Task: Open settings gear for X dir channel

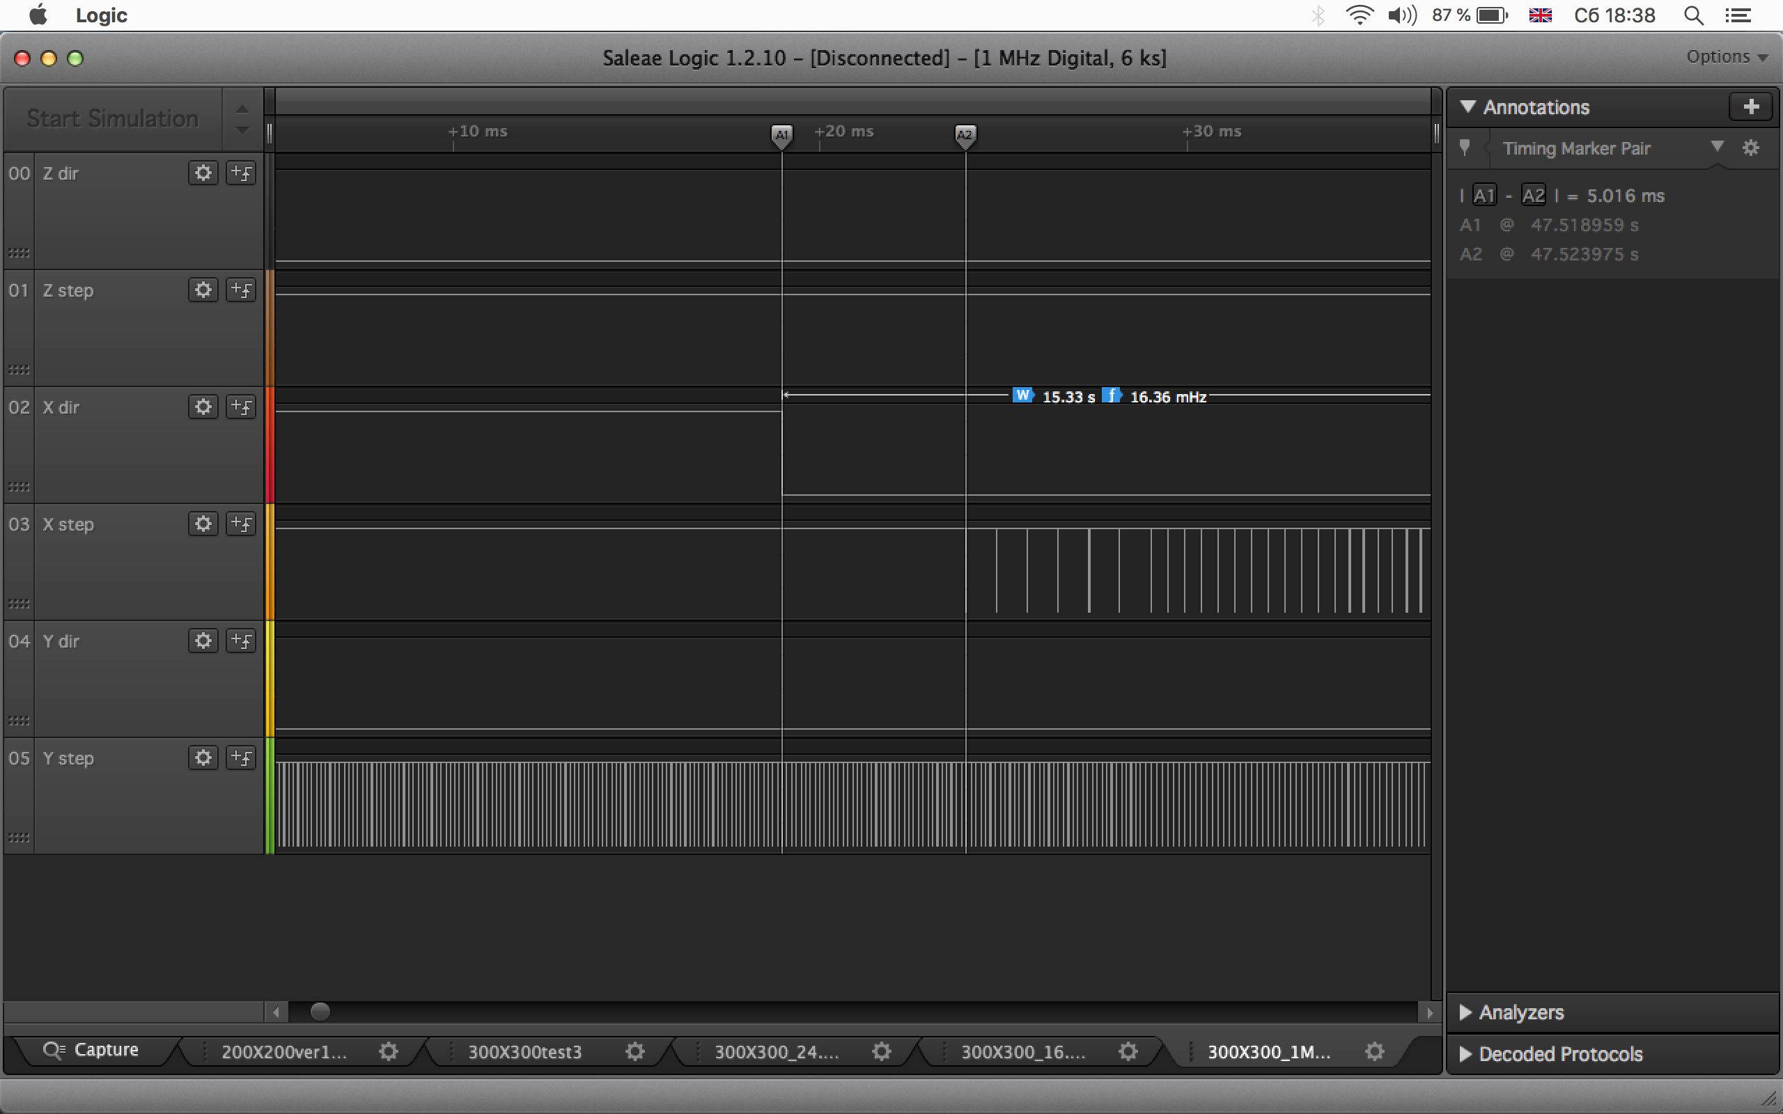Action: [203, 407]
